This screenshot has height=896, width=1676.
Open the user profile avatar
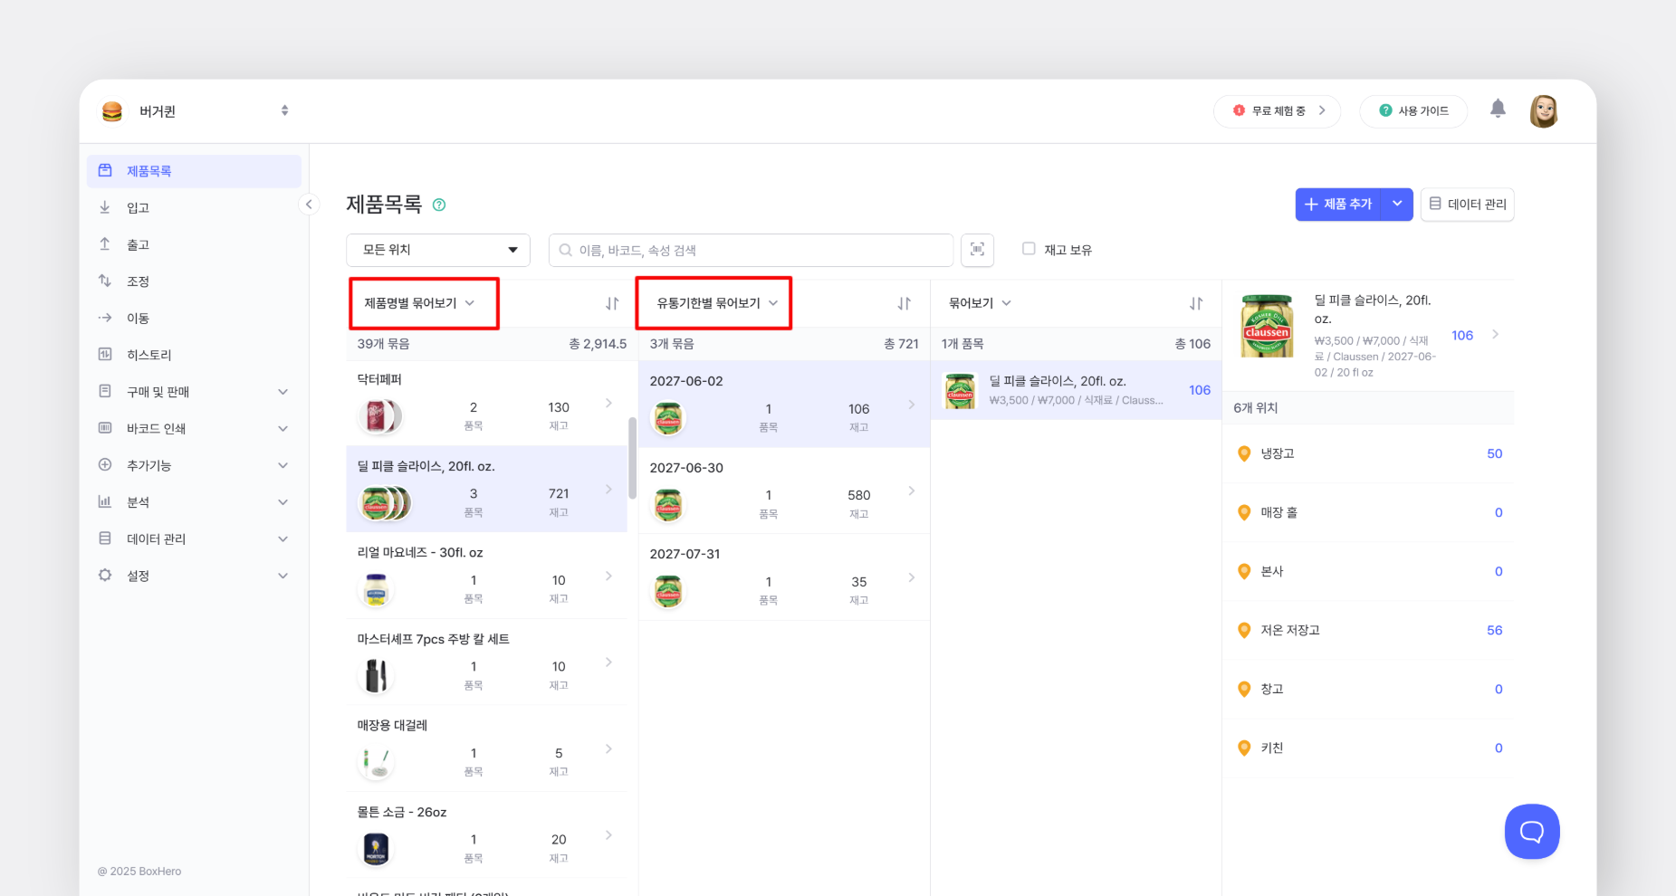(x=1543, y=111)
